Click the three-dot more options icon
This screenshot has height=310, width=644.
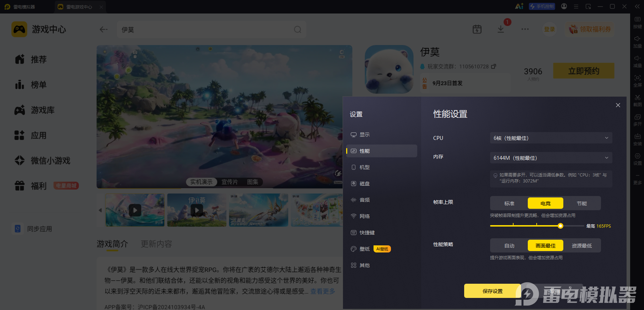point(525,29)
